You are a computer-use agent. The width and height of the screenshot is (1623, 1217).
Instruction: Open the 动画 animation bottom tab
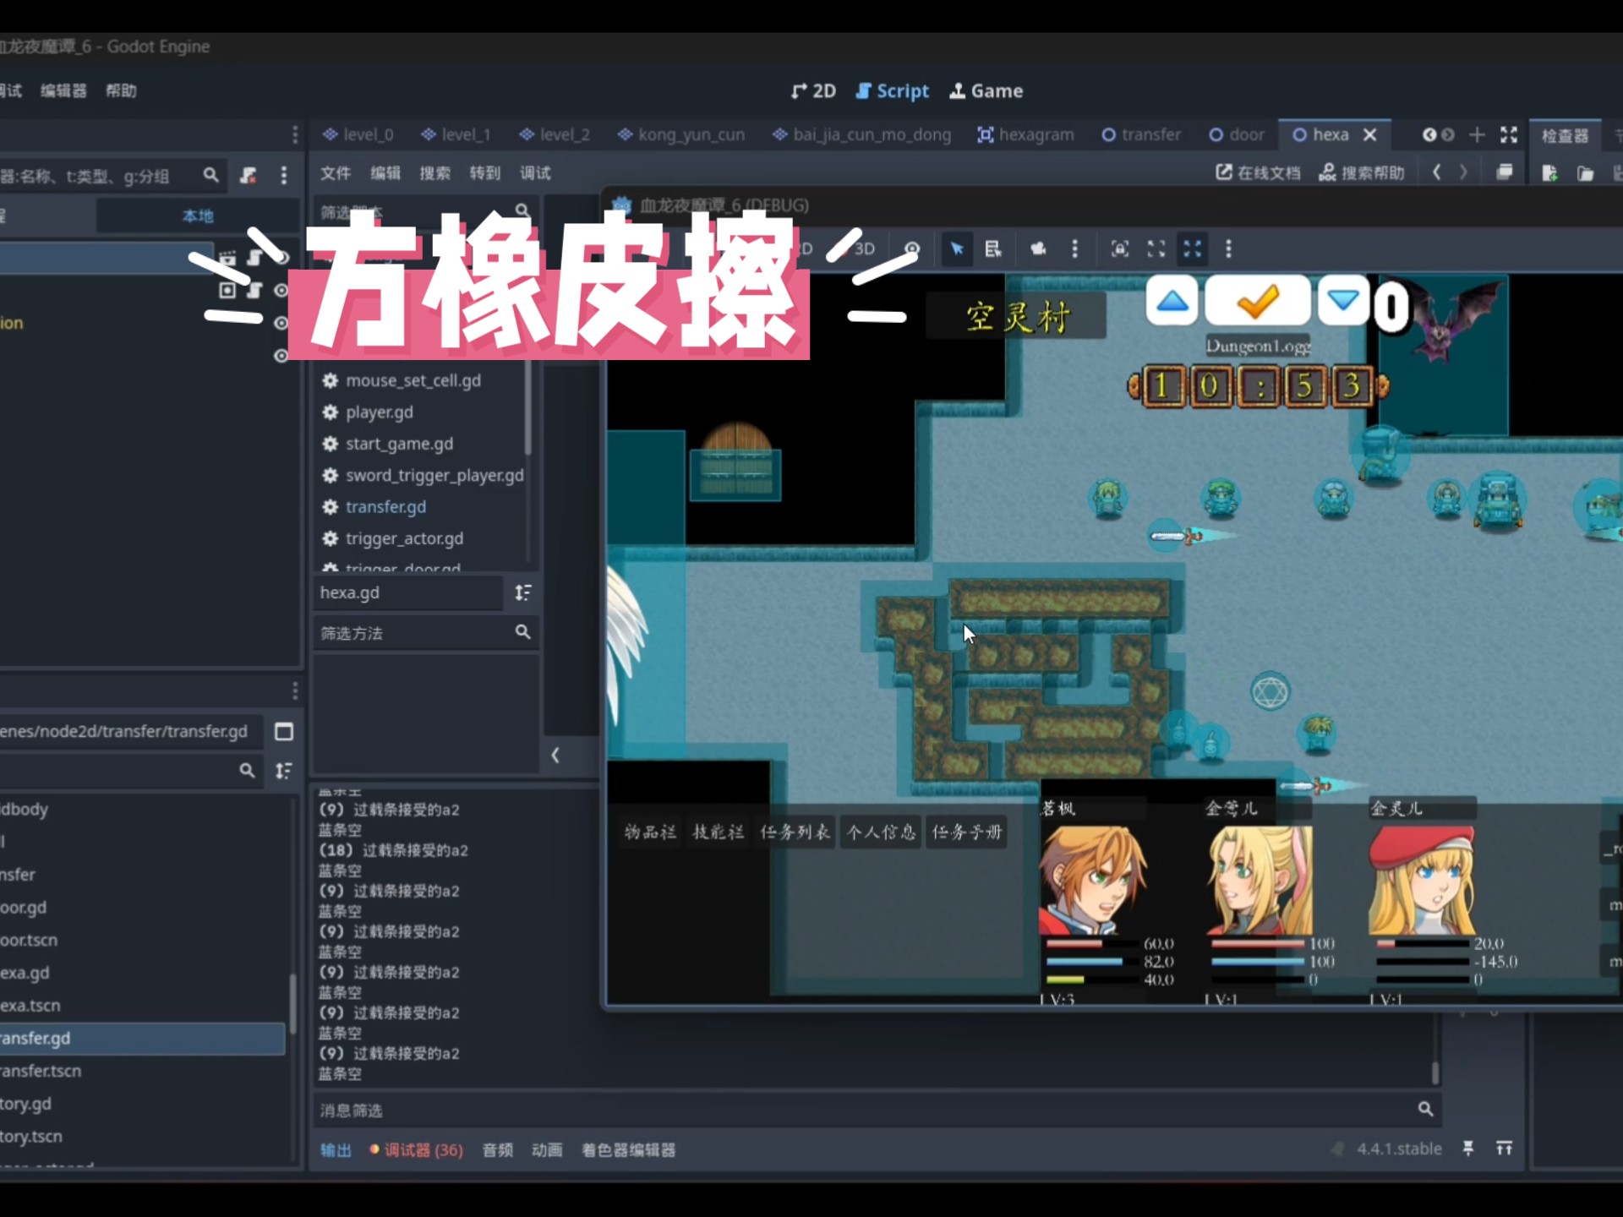pos(547,1149)
